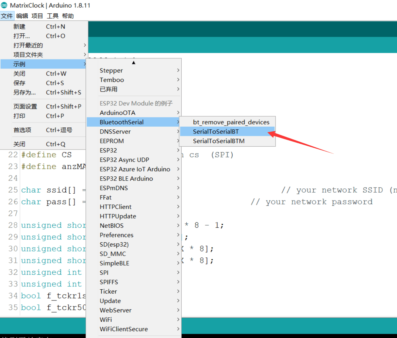Viewport: 397px width, 338px height.
Task: Click code line 25 char ssid[]
Action: pyautogui.click(x=53, y=190)
